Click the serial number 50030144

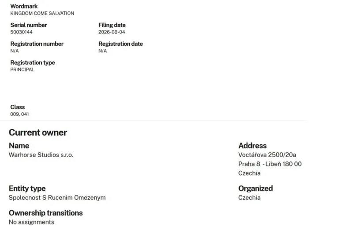pos(21,32)
